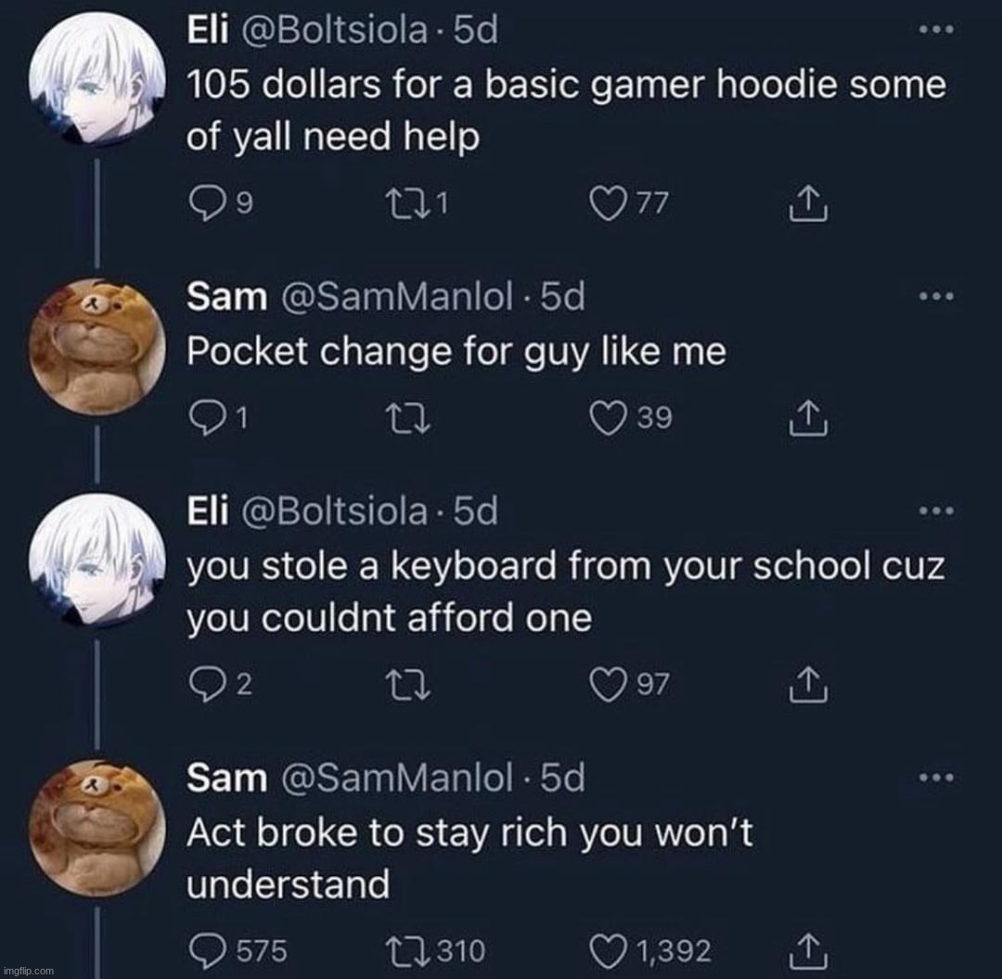Open more options on Eli's keyboard tweet
Screen dimensions: 1002x979
[935, 510]
